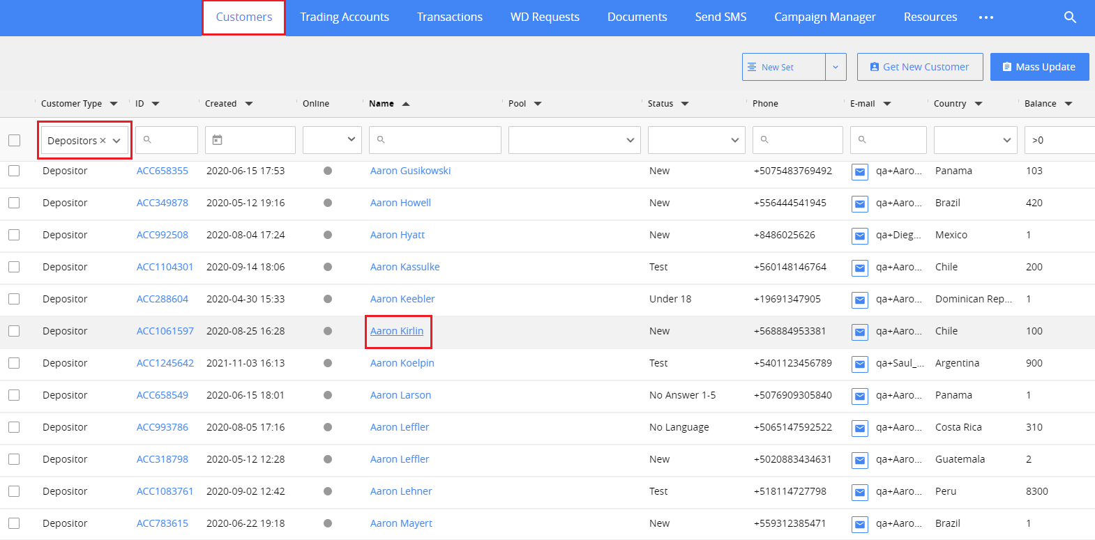Open account ID link ACC1061597

click(x=165, y=331)
